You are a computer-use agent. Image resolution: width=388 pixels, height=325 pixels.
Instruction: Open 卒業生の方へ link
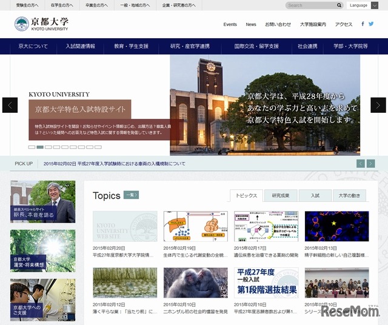click(97, 5)
